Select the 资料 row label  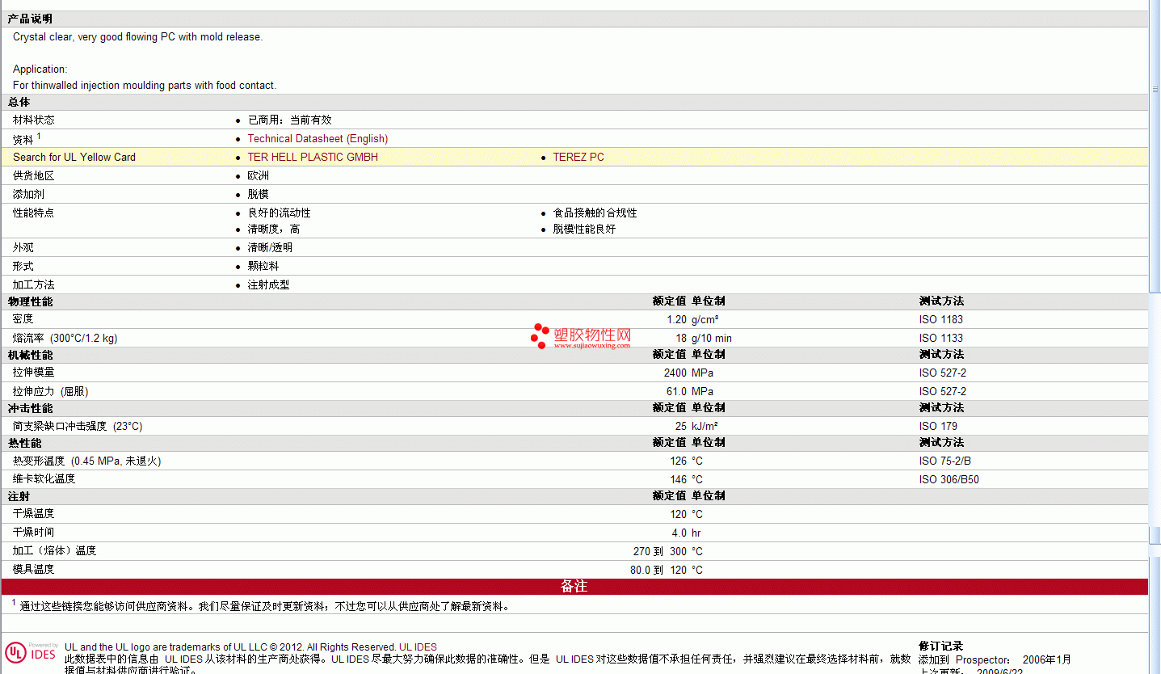(23, 139)
